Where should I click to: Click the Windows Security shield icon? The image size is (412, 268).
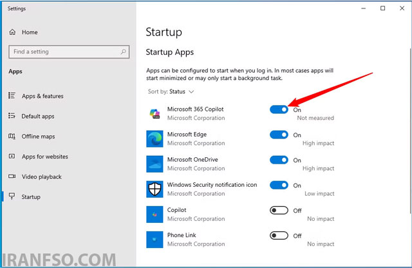coord(154,189)
